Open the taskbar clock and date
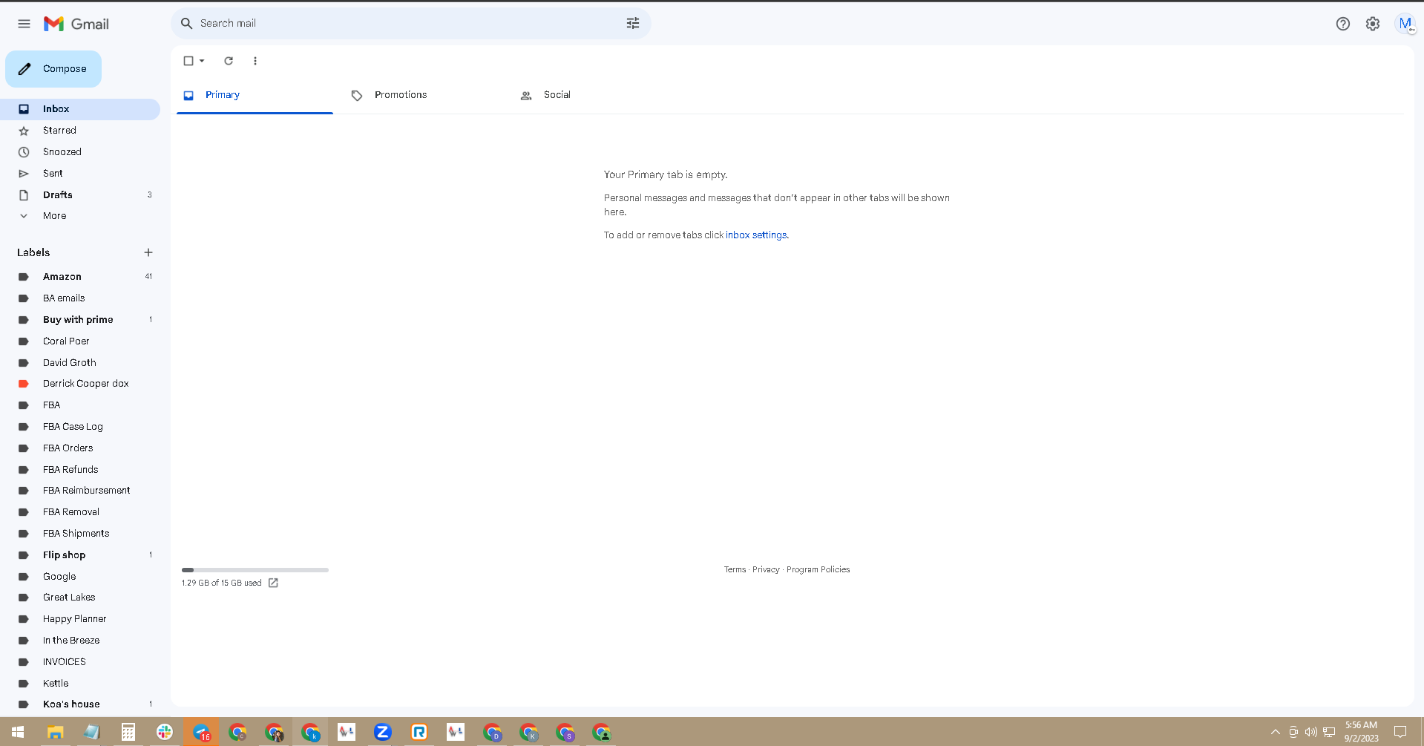 tap(1362, 732)
